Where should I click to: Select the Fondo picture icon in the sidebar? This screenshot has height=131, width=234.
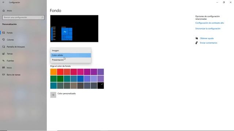[4, 33]
